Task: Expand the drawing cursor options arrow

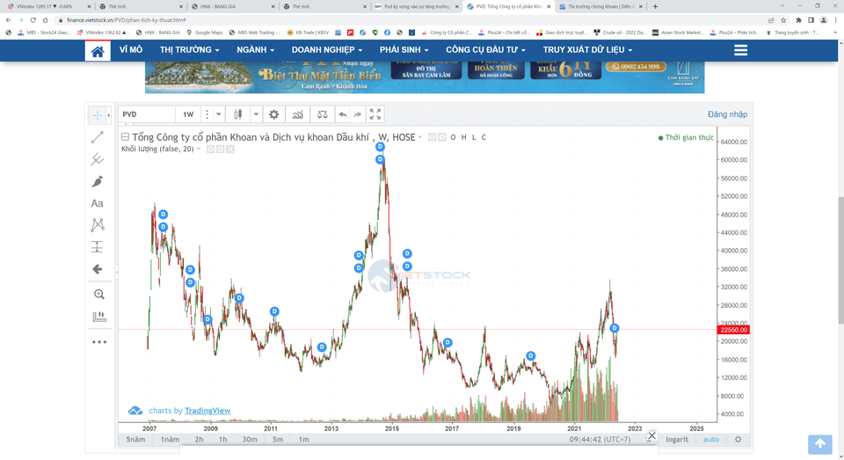Action: click(x=109, y=114)
